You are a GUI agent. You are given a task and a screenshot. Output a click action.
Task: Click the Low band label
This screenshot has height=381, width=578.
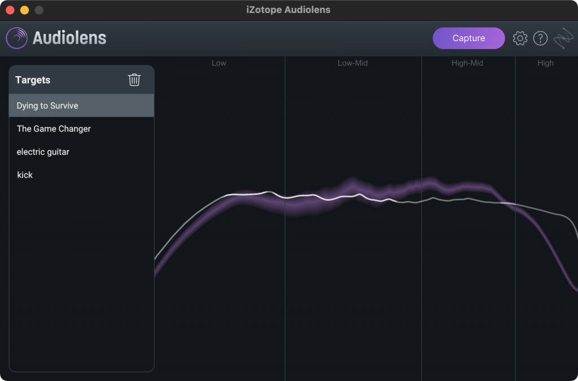coord(218,63)
